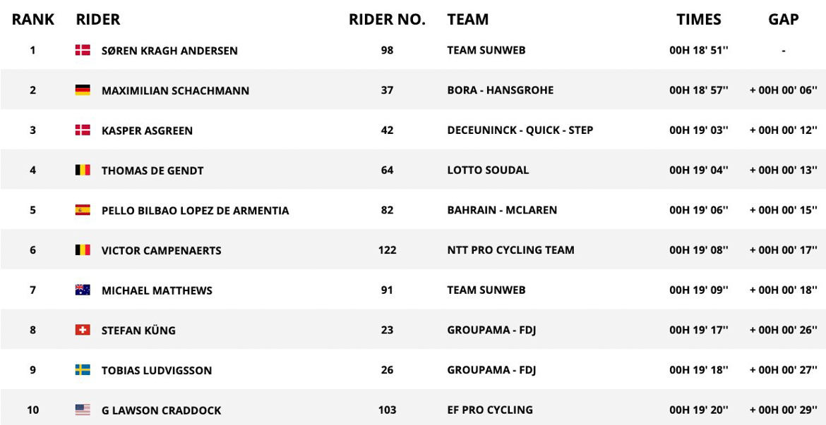Sort by the TIMES column header
This screenshot has height=425, width=826.
[x=699, y=20]
